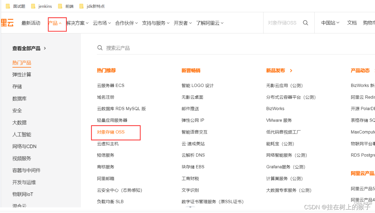The image size is (375, 213).
Task: Expand the 云市场 menu
Action: click(x=102, y=23)
